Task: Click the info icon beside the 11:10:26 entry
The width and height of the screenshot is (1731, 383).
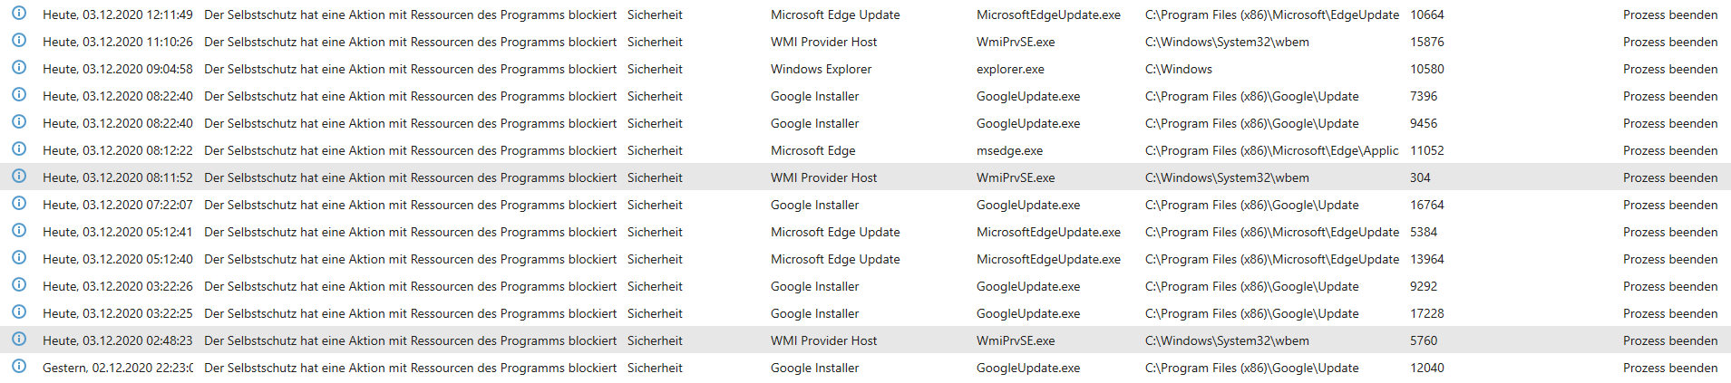Action: click(19, 41)
